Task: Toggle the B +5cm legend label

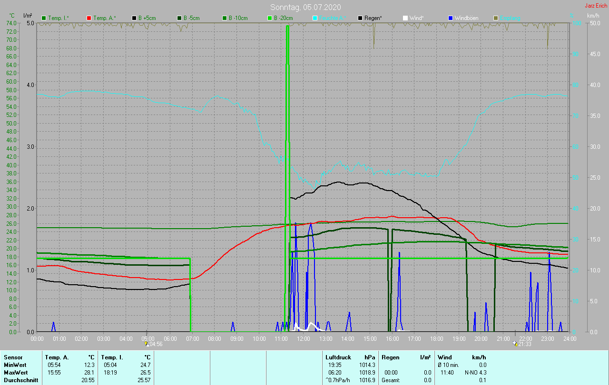Action: point(147,18)
